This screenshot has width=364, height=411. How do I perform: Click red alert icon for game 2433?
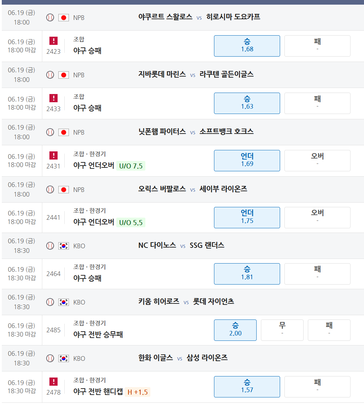[53, 98]
